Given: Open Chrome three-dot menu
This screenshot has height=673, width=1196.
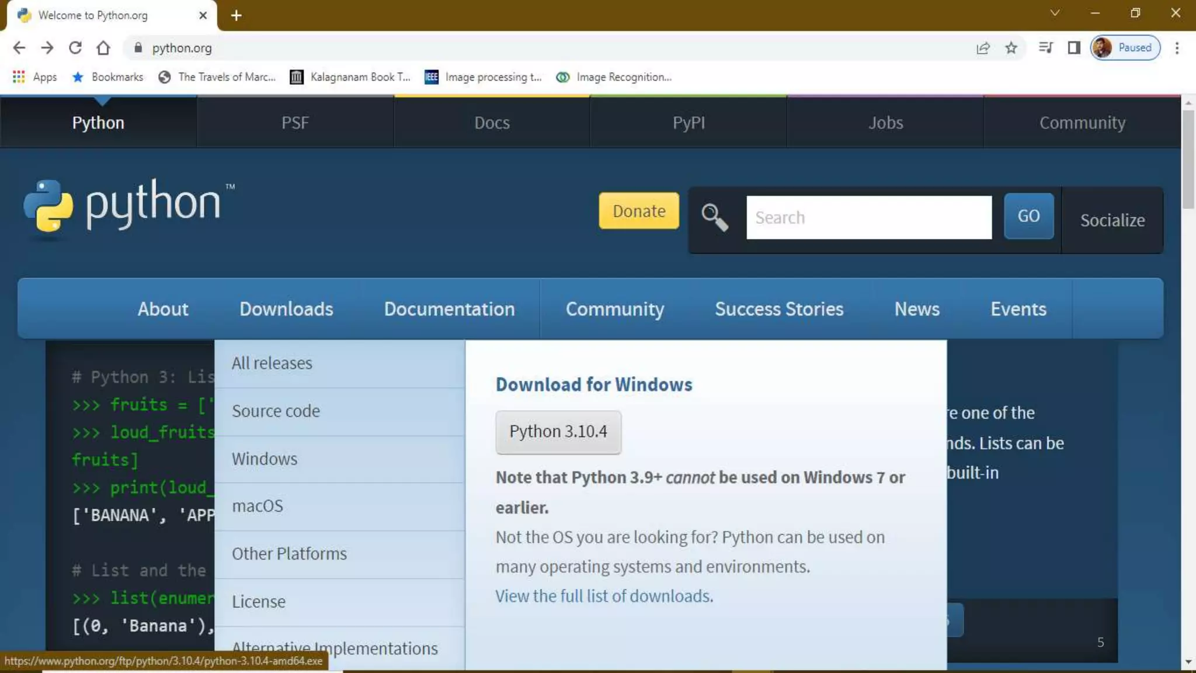Looking at the screenshot, I should [x=1177, y=48].
